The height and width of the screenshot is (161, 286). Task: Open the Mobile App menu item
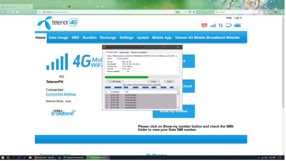click(163, 38)
